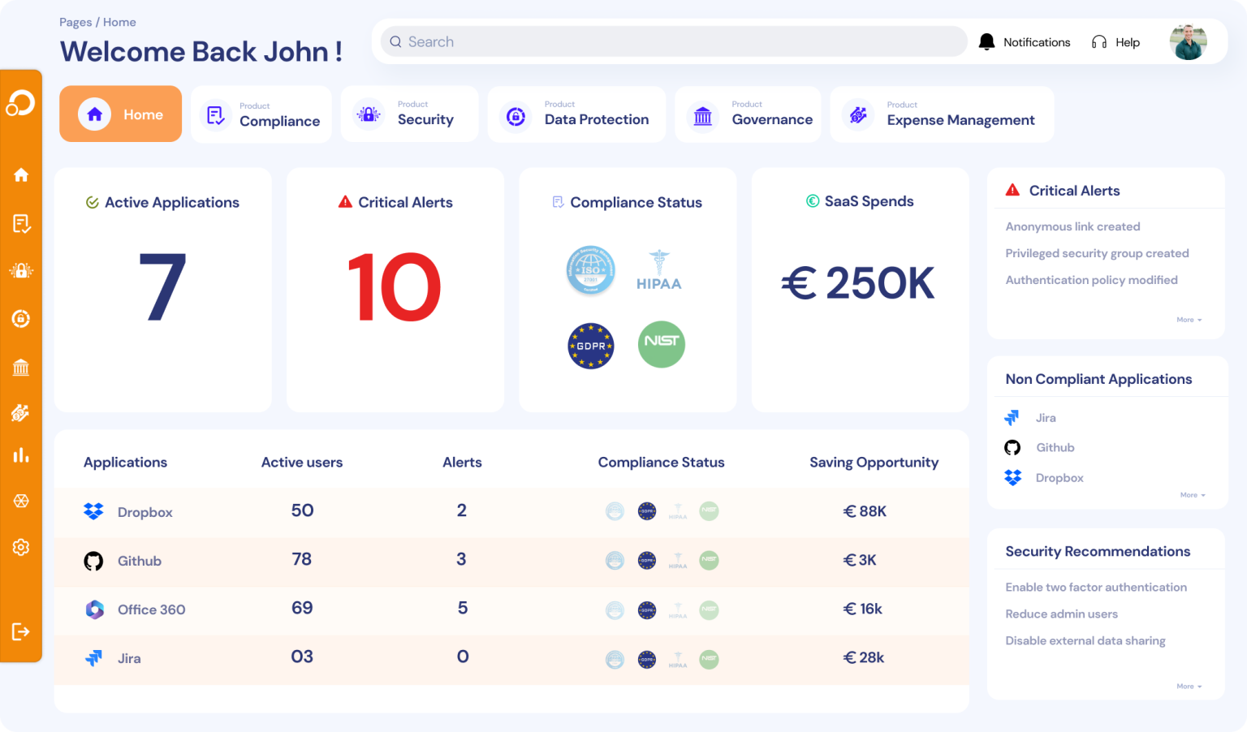Click the home icon in left sidebar
The width and height of the screenshot is (1247, 732).
21,175
